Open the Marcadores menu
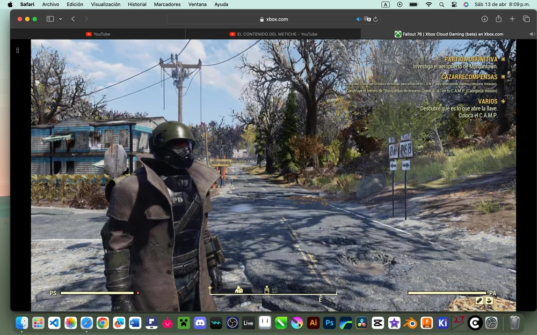Screen dimensions: 537x335 167,4
